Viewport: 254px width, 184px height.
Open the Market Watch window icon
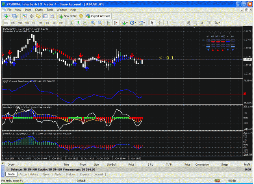click(x=25, y=16)
